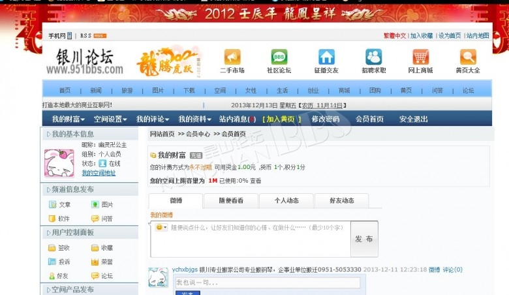Expand the 空间设置 dropdown menu
Screen dimensions: 509x295
click(x=110, y=119)
